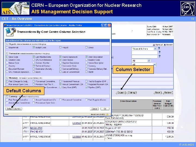This screenshot has height=147, width=196.
Task: Open the MAGA 0701 link
Action: (36, 128)
